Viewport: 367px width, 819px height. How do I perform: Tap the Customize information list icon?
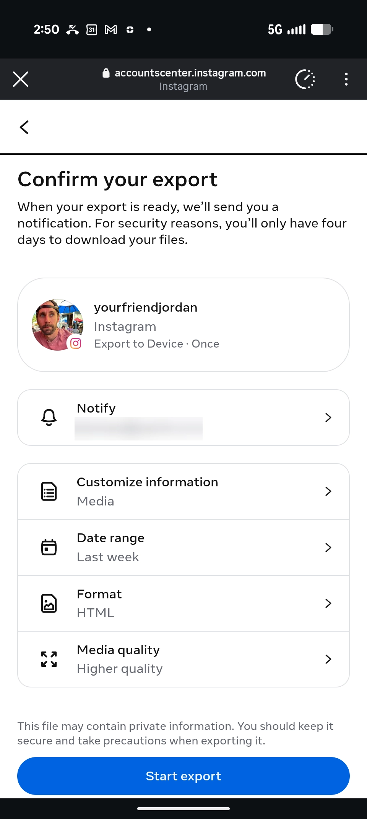tap(49, 491)
